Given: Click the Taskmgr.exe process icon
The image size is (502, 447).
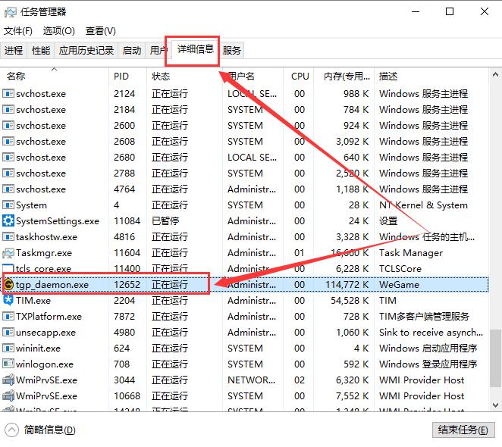Looking at the screenshot, I should tap(8, 253).
